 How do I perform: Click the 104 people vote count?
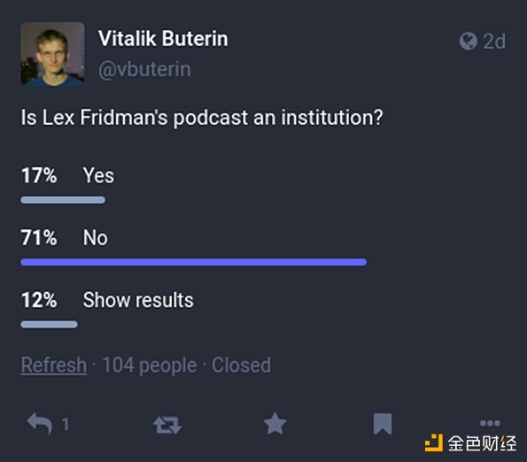click(x=150, y=365)
